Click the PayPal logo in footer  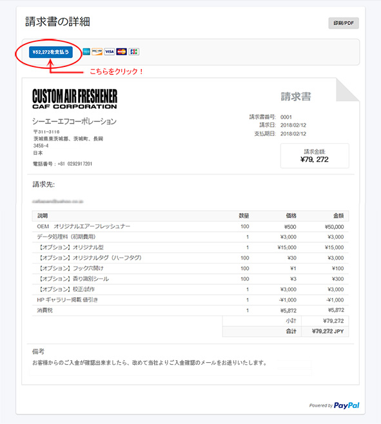(346, 405)
